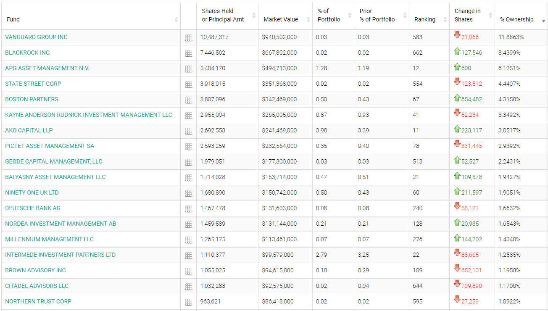
Task: Open BROWN ADVISORY INC fund link
Action: coord(35,270)
